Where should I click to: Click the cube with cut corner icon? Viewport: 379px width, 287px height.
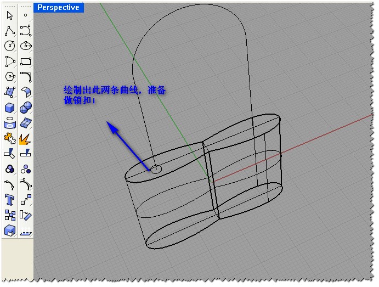point(10,230)
